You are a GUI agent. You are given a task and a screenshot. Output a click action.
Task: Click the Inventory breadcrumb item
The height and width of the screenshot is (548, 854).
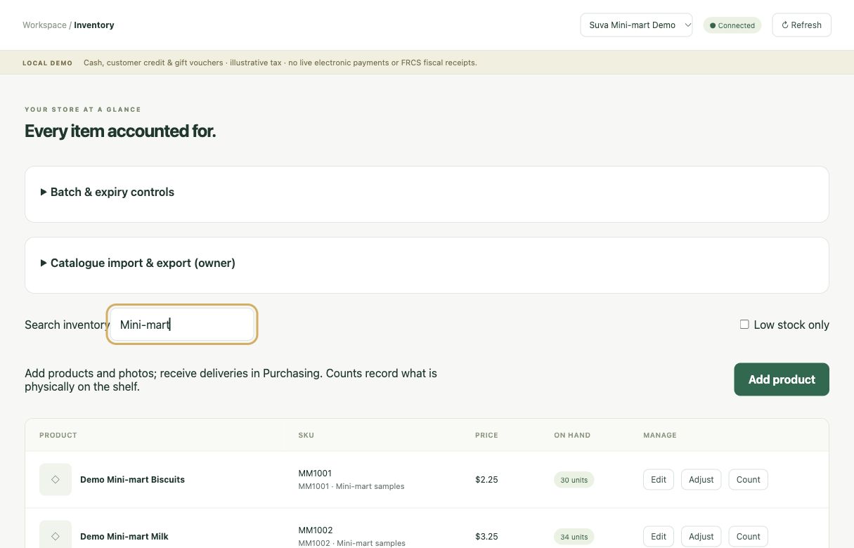[x=94, y=25]
